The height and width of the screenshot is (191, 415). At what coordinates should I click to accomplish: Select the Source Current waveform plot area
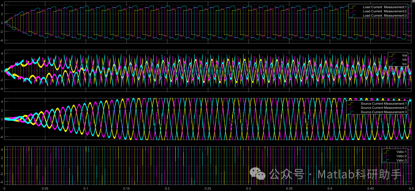click(x=208, y=119)
